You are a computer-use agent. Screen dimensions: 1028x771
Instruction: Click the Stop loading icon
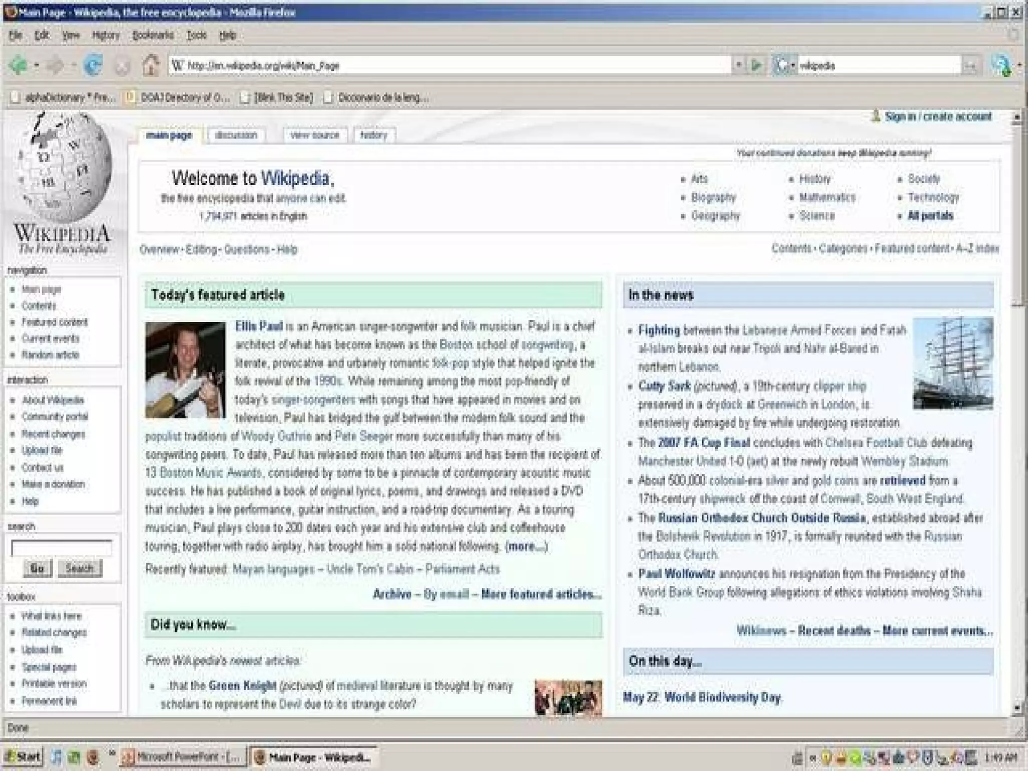122,66
